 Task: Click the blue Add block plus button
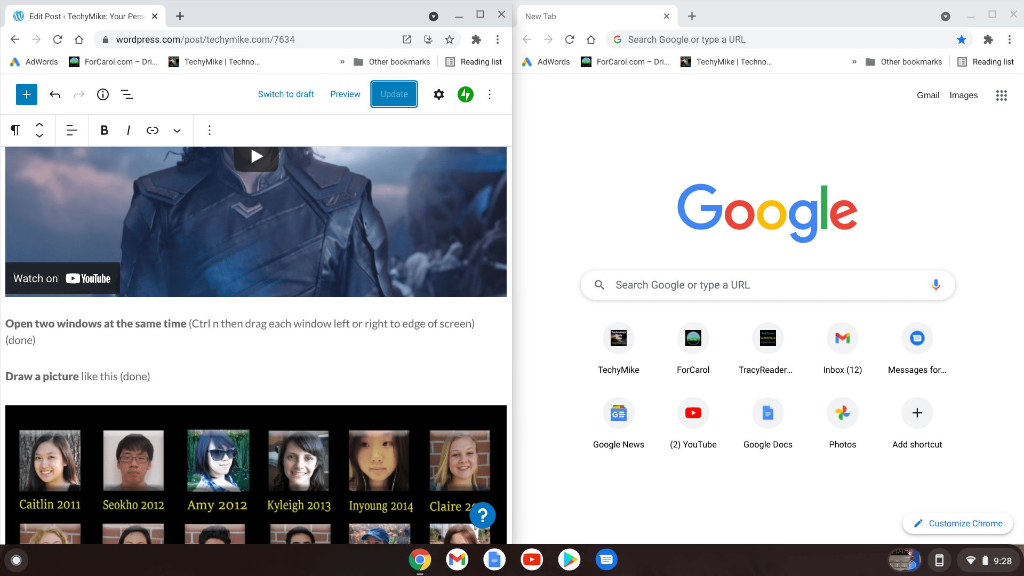coord(26,94)
